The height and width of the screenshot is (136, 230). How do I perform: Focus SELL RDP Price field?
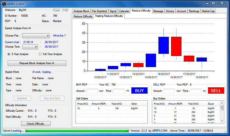coord(196,91)
